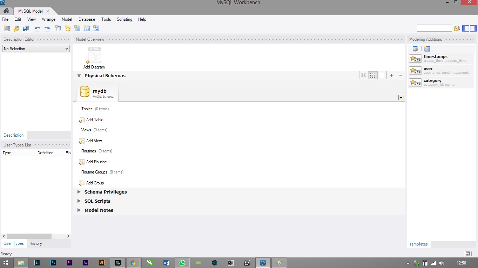Screen dimensions: 478x268
Task: Add a new table via main toolbar icon
Action: click(x=77, y=28)
